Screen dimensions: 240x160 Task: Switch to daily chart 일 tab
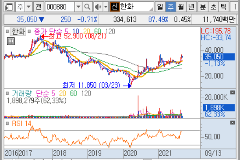tap(160, 7)
